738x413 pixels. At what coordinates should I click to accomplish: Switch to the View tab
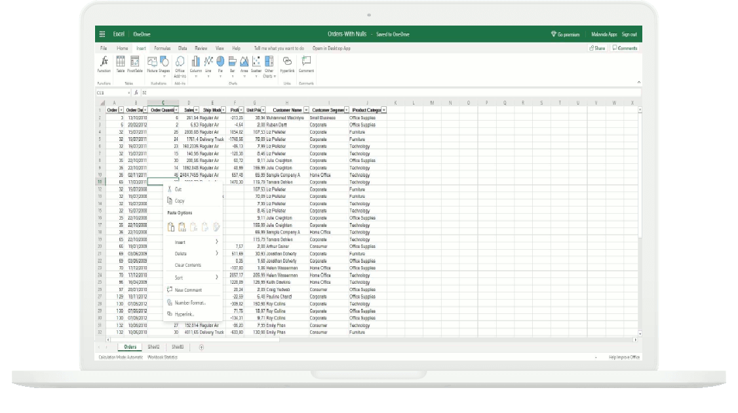220,48
